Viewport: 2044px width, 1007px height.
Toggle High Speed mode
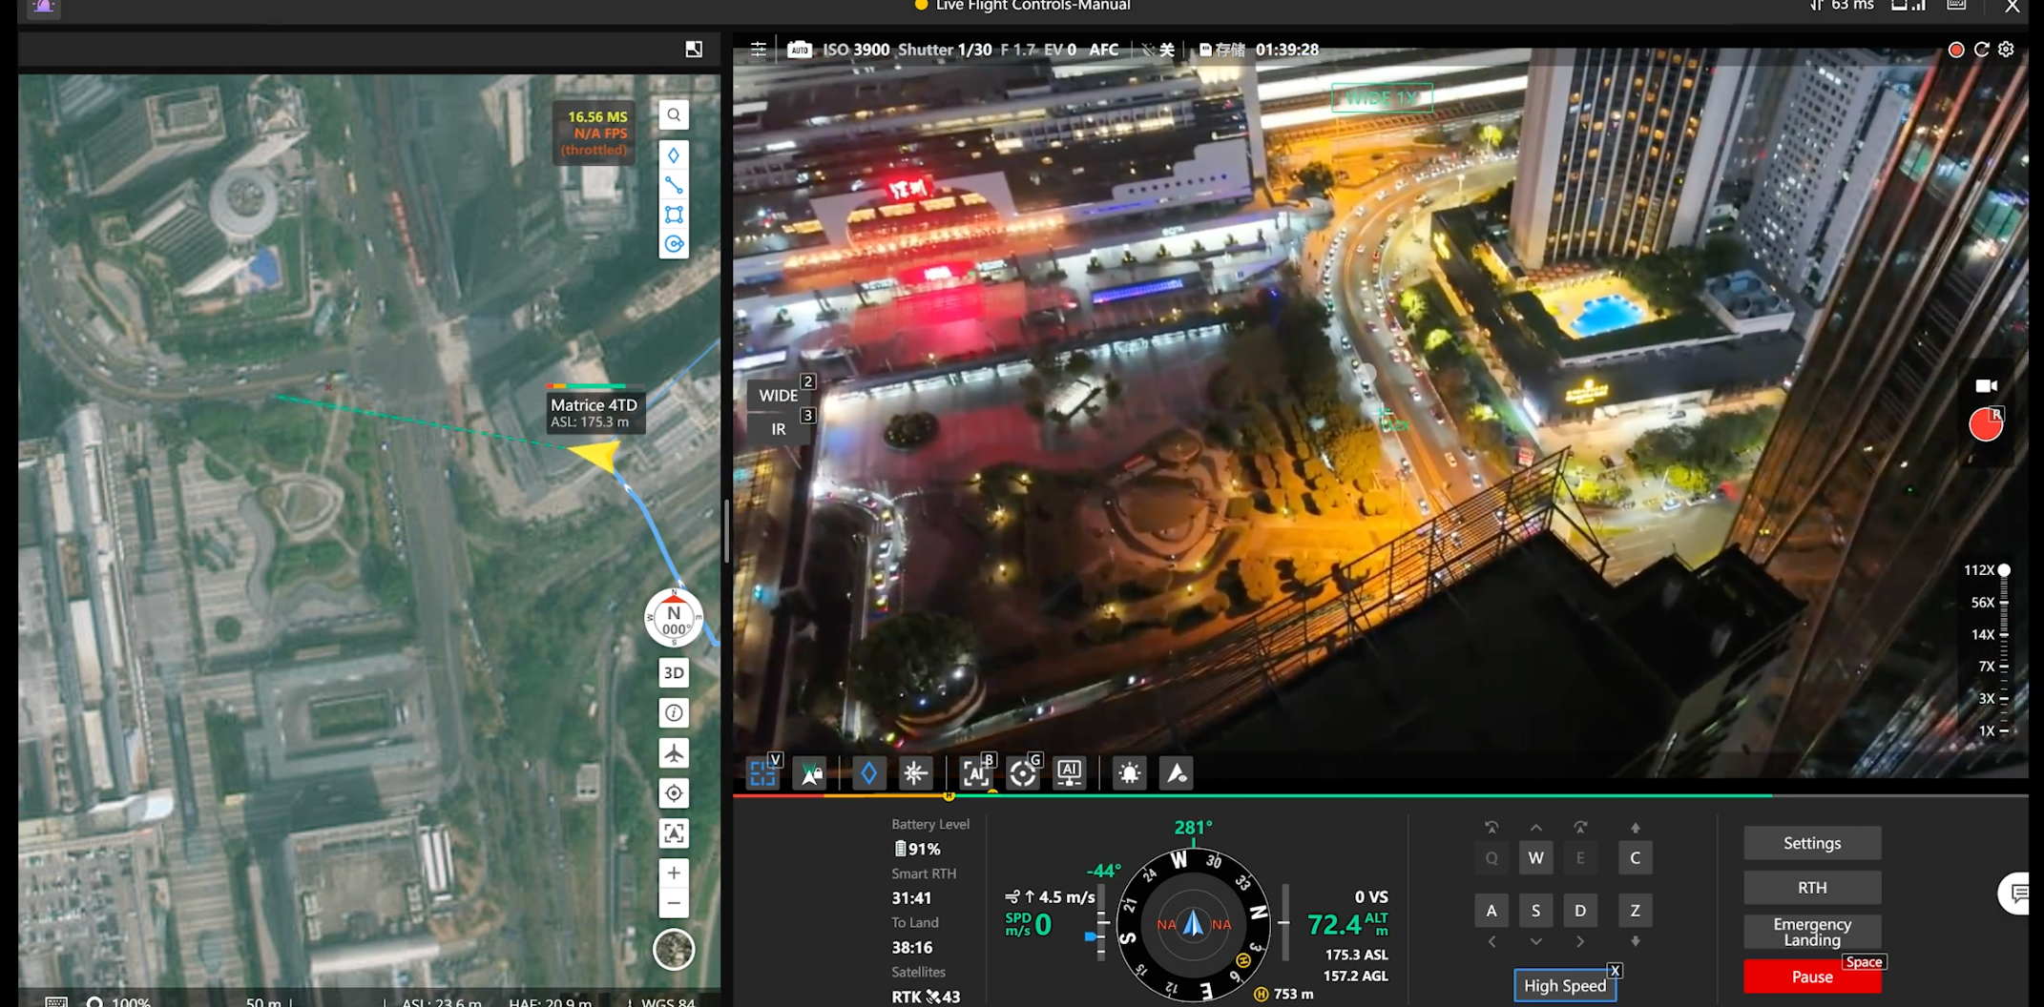click(1564, 986)
